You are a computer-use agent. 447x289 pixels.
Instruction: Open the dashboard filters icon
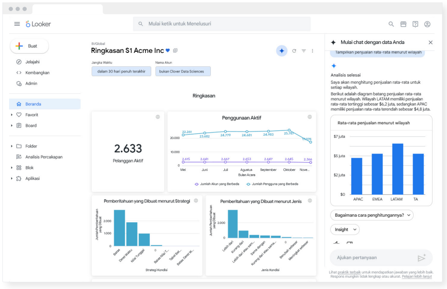click(x=304, y=51)
